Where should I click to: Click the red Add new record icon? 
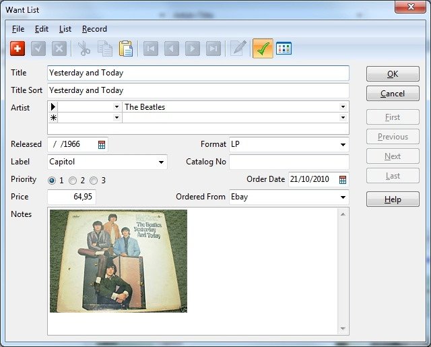(18, 49)
